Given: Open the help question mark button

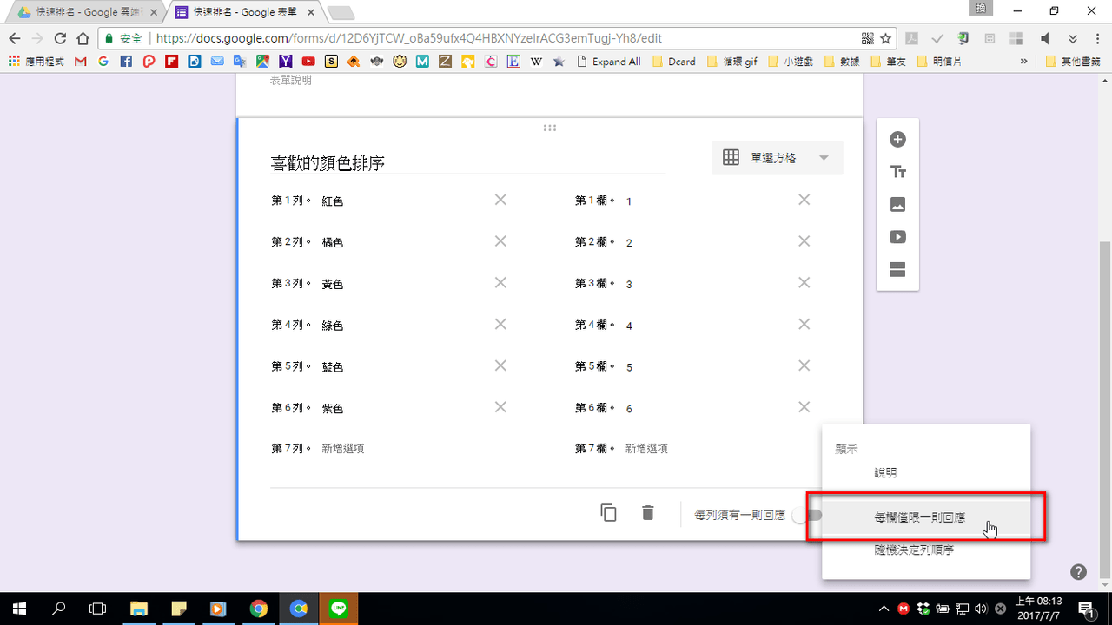Looking at the screenshot, I should point(1078,571).
